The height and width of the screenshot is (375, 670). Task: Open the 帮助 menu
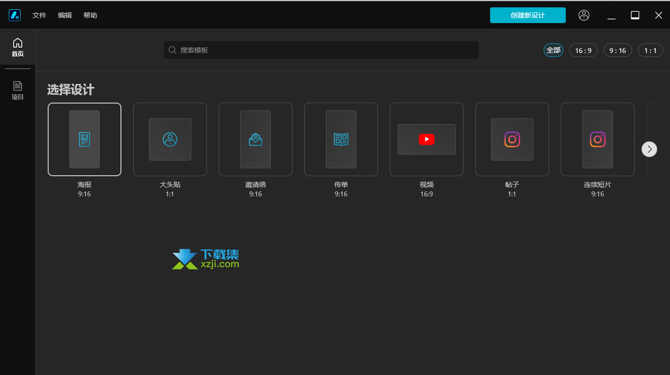coord(90,15)
